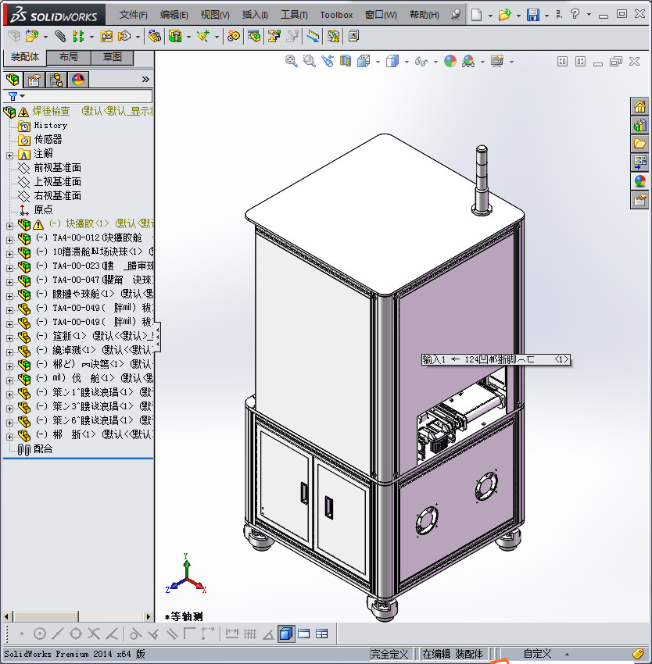Open File Explorer task pane tab

[x=639, y=144]
